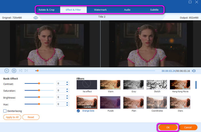Maximize the editor window
This screenshot has width=201, height=132.
(190, 2)
